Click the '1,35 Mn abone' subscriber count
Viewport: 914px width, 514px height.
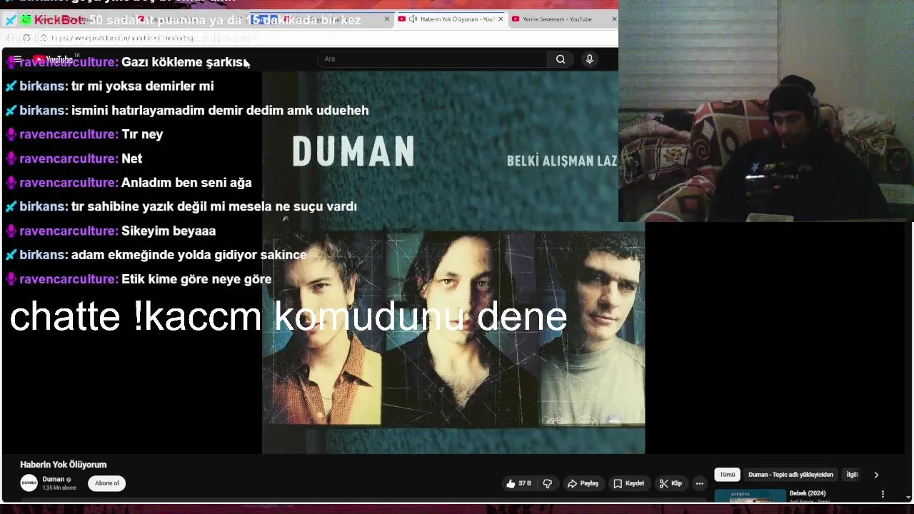point(59,488)
